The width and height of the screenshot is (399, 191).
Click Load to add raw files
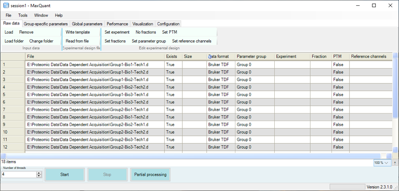[x=9, y=32]
